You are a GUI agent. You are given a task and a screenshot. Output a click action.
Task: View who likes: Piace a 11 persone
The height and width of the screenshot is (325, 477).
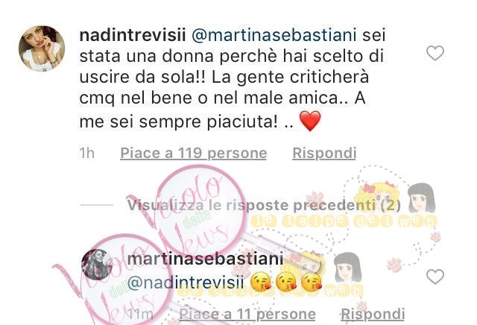point(247,315)
